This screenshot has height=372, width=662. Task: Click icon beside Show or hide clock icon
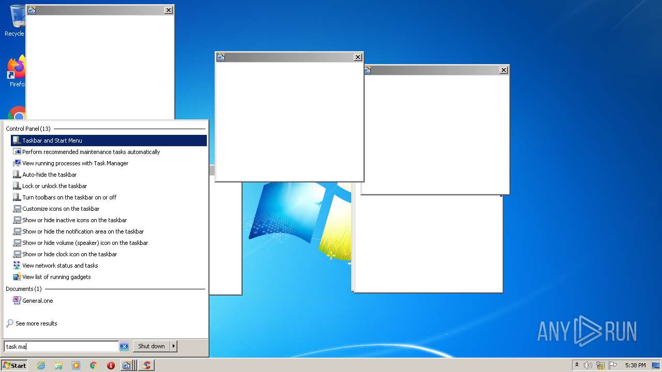[x=17, y=254]
